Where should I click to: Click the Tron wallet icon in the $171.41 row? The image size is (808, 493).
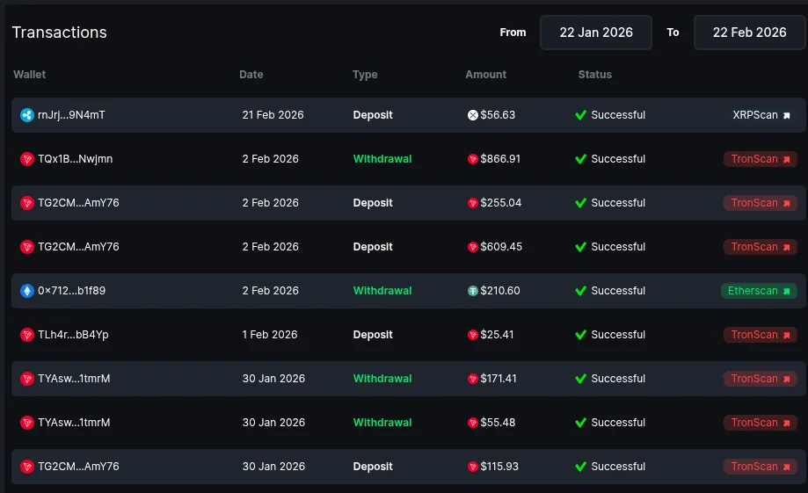[x=27, y=379]
